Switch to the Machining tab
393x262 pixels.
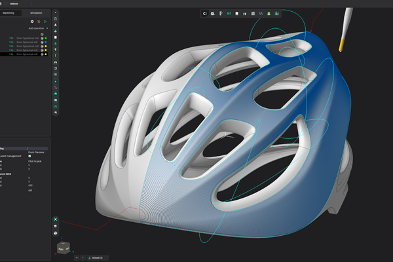click(x=12, y=12)
